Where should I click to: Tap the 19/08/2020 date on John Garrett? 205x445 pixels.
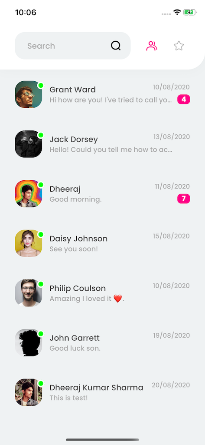pyautogui.click(x=172, y=335)
